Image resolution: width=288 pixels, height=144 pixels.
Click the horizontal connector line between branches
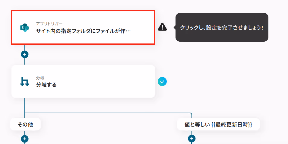click(107, 113)
